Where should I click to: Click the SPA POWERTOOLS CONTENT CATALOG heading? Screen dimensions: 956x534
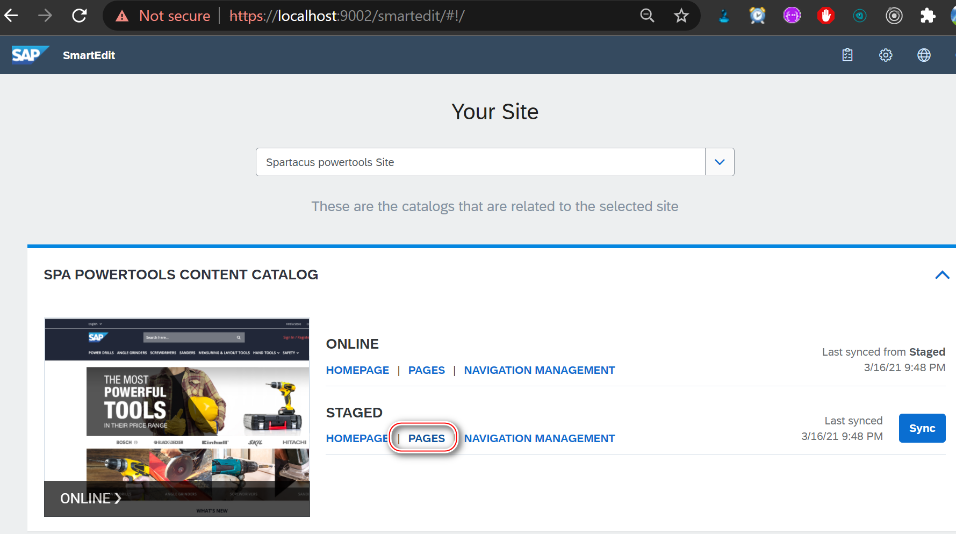pyautogui.click(x=181, y=275)
